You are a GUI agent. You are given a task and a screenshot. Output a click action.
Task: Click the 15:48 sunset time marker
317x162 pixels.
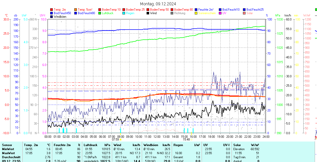pos(186,139)
